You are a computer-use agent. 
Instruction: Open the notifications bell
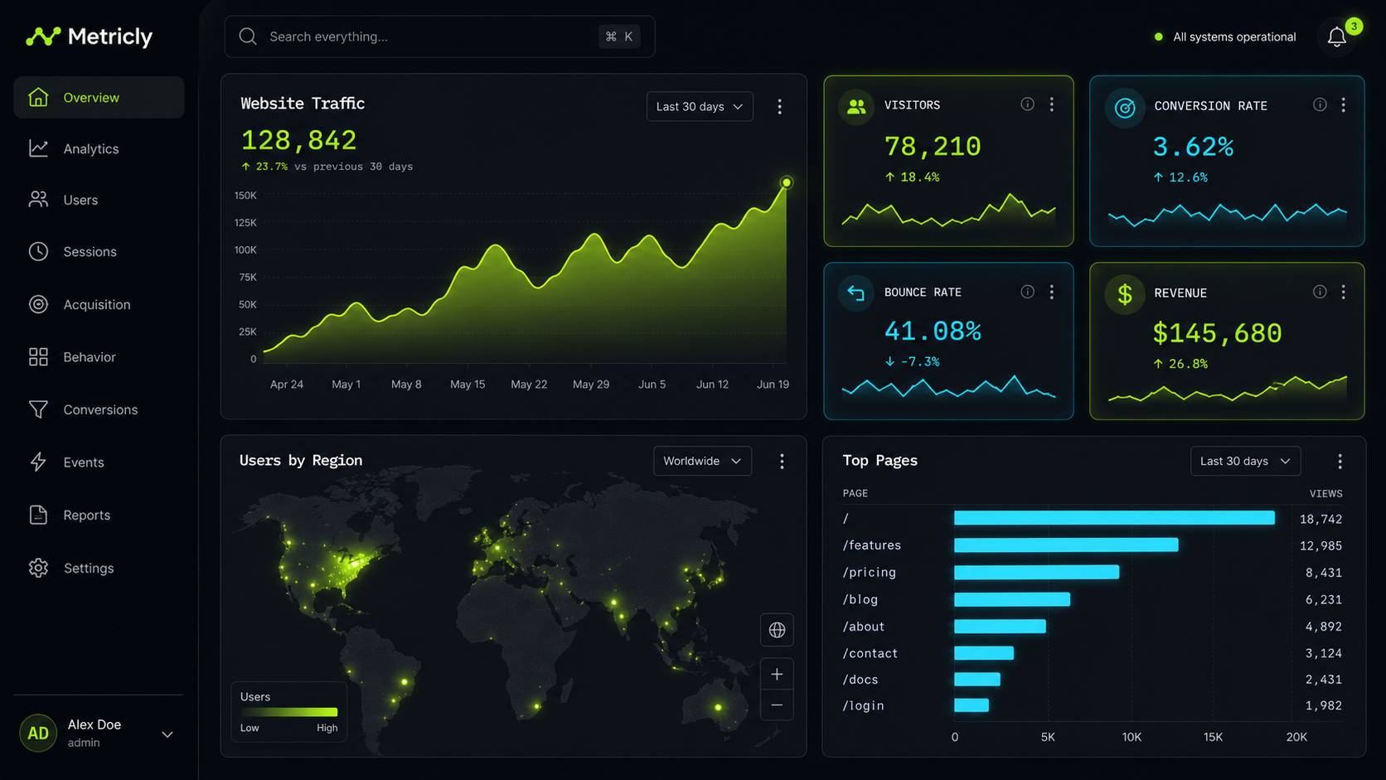tap(1336, 37)
